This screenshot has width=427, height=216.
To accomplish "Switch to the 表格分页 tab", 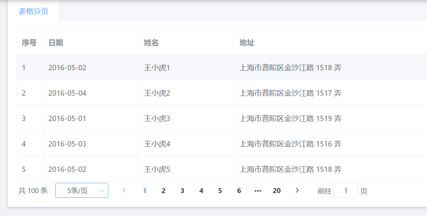I will pyautogui.click(x=34, y=11).
